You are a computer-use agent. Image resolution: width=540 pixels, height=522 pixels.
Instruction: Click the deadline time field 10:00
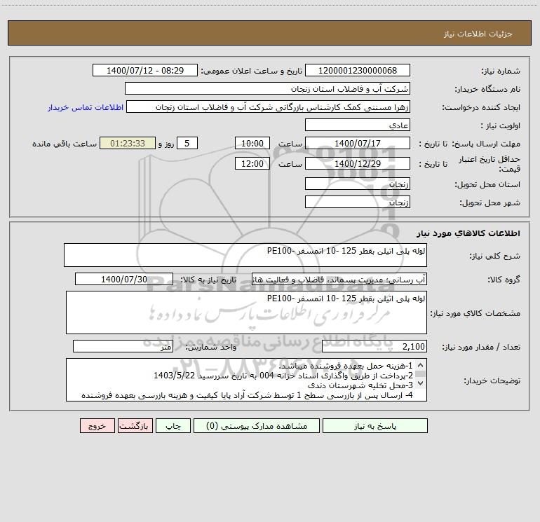click(x=252, y=143)
